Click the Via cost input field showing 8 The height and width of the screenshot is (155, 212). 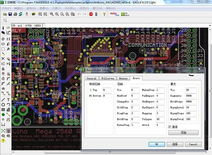tap(135, 90)
